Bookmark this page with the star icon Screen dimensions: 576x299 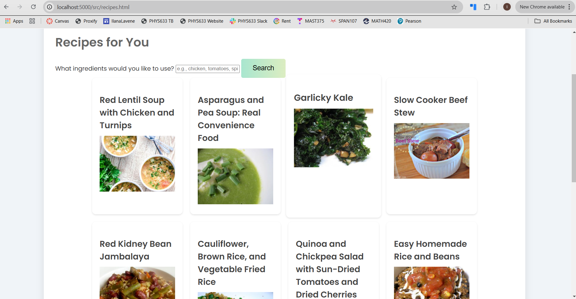point(454,7)
